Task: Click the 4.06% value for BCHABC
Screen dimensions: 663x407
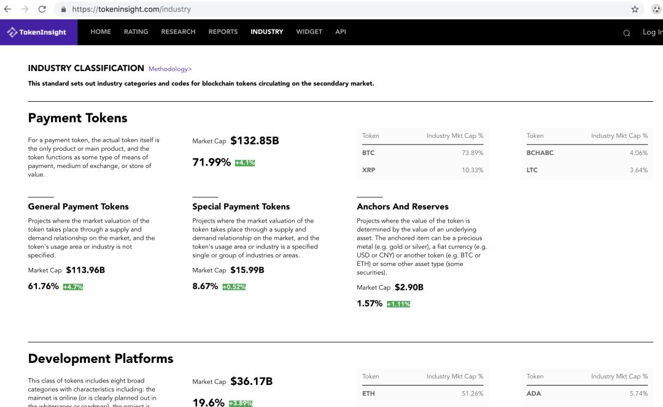Action: (638, 153)
